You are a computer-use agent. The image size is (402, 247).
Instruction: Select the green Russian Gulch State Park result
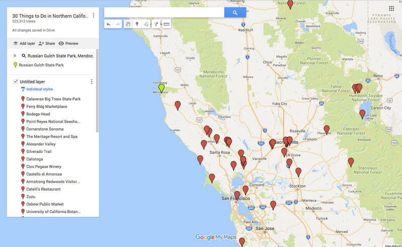click(x=39, y=65)
